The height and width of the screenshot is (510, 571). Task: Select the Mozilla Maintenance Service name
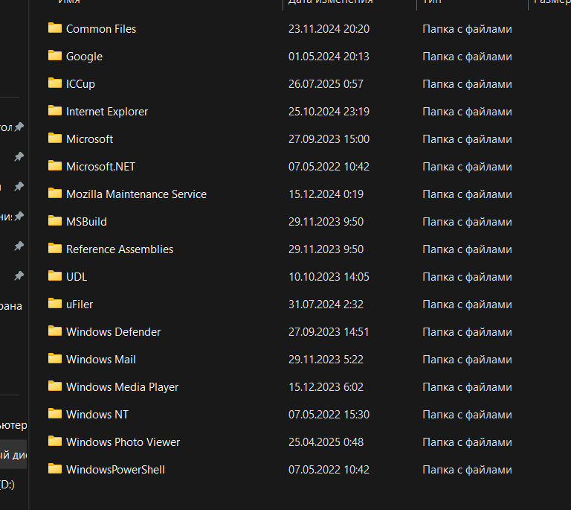pyautogui.click(x=136, y=194)
